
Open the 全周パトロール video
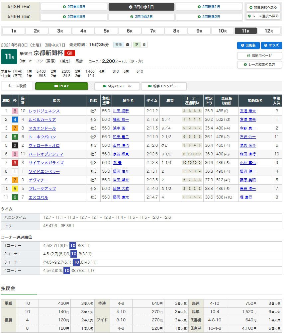click(x=117, y=86)
